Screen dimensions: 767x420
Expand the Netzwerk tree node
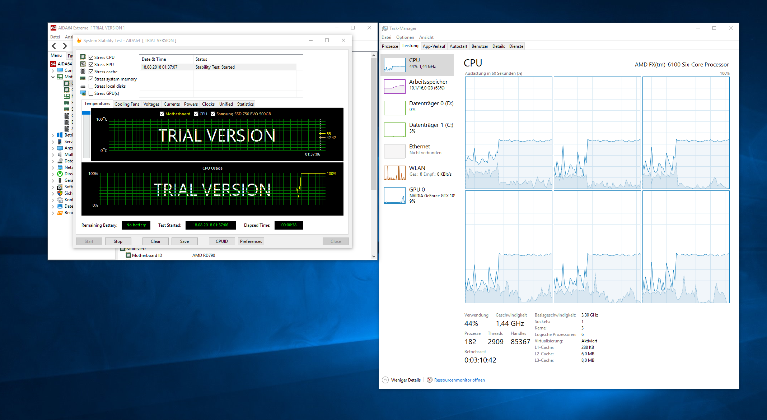click(x=53, y=168)
